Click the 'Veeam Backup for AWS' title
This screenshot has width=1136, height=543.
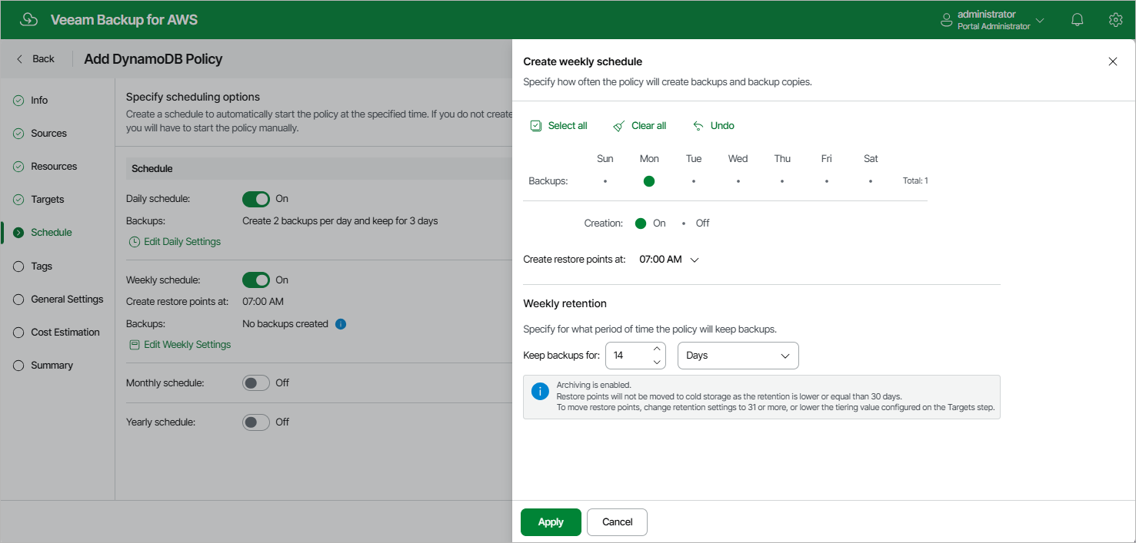(x=124, y=20)
